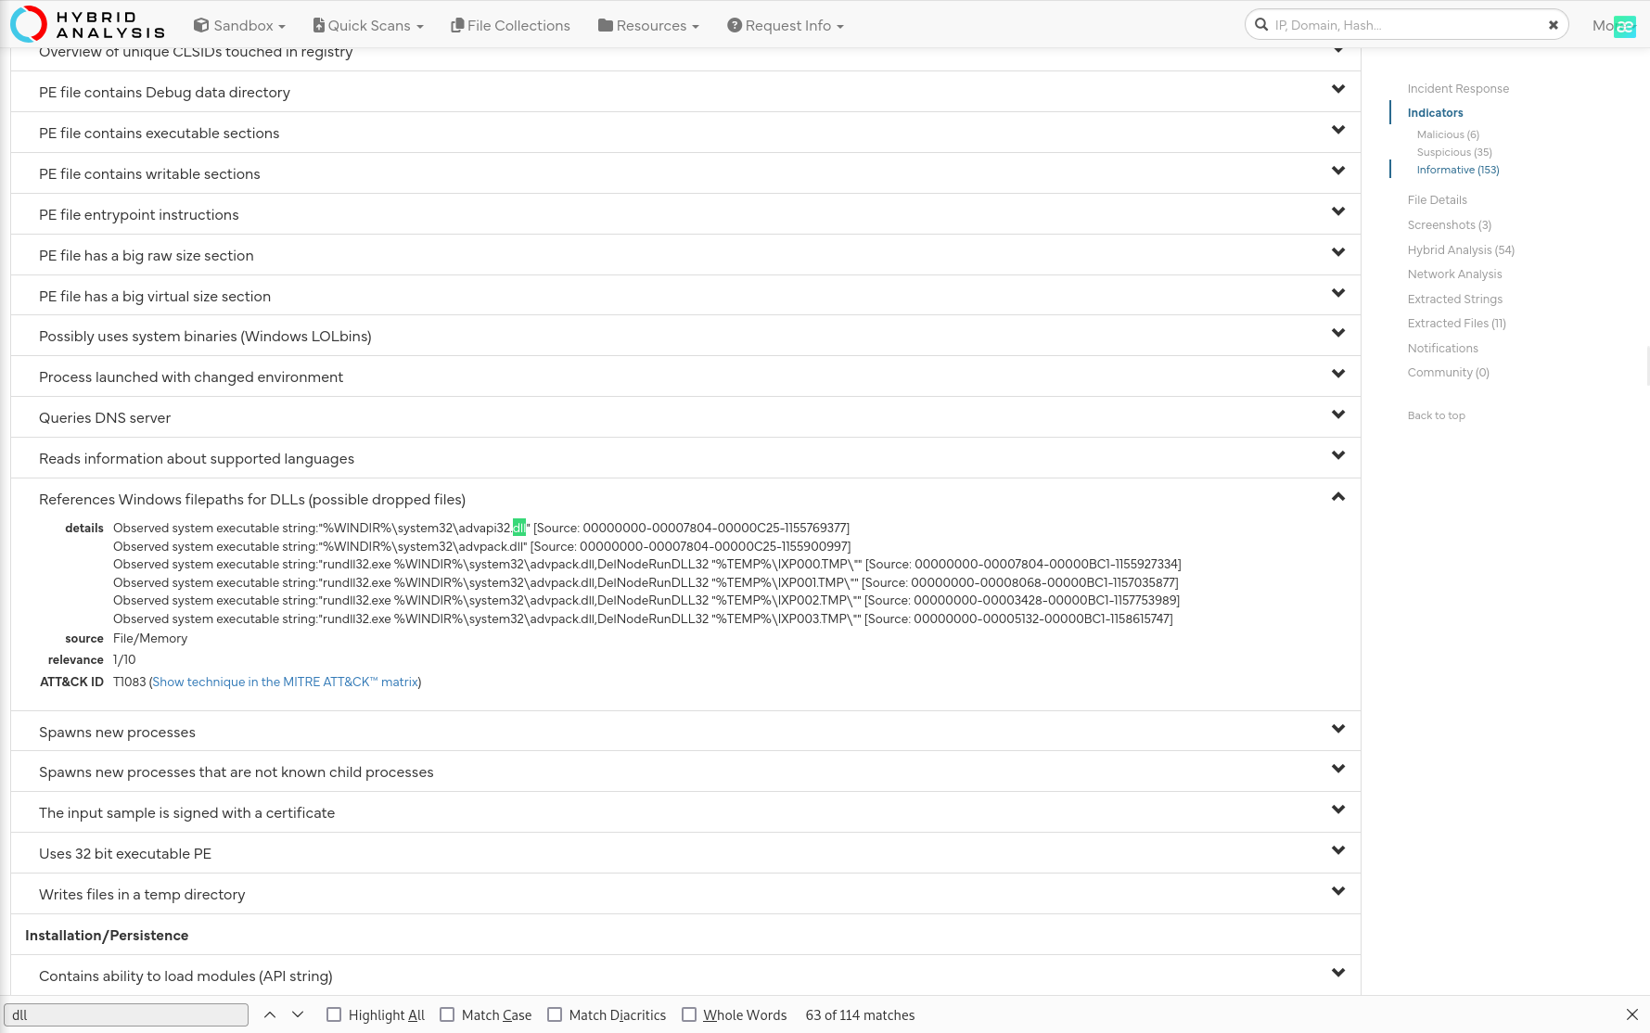Open Hybrid Analysis (54) section

coord(1461,249)
